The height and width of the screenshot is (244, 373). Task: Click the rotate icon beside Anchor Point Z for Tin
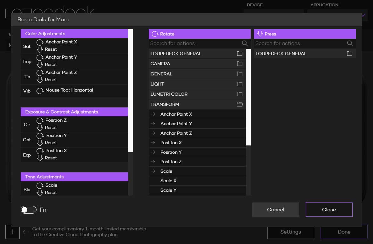[x=40, y=73]
